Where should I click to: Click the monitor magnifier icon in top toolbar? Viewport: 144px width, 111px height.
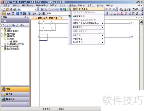pos(114,9)
